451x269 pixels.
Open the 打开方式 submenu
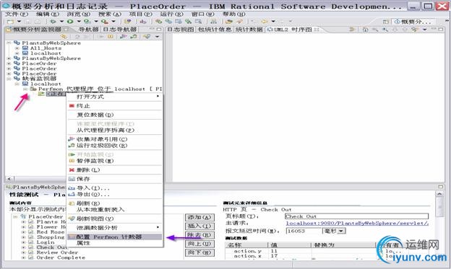click(114, 97)
